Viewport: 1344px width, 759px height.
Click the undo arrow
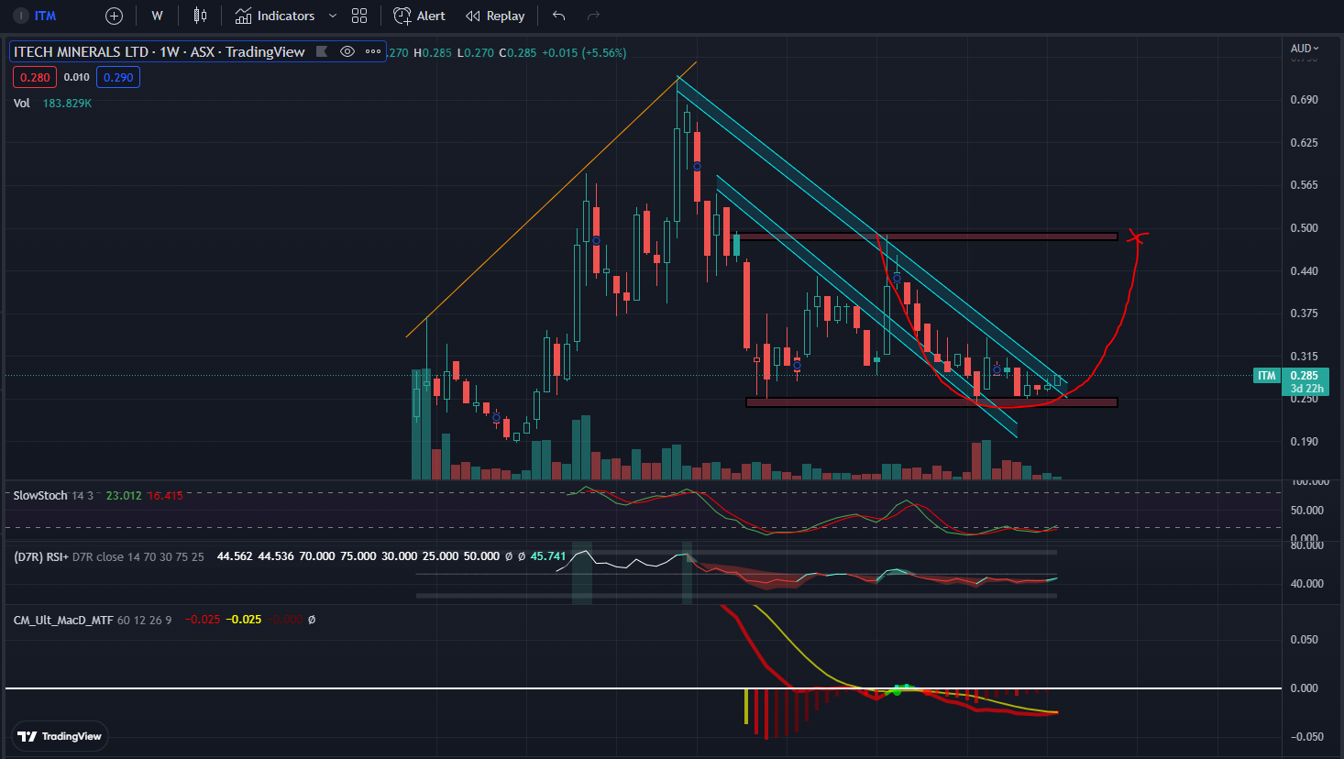click(559, 16)
